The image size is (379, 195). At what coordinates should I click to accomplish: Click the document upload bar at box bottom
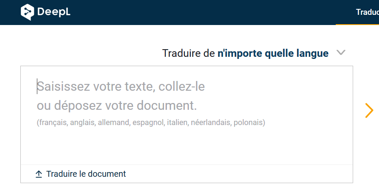point(237,174)
